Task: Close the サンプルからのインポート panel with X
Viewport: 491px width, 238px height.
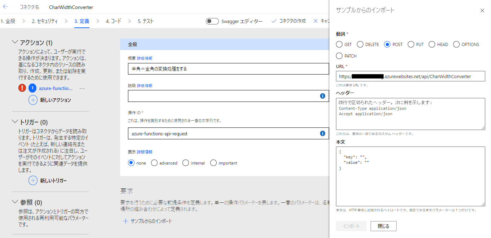Action: coord(482,10)
